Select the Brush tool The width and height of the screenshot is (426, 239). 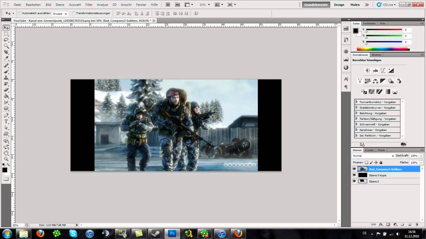click(6, 71)
